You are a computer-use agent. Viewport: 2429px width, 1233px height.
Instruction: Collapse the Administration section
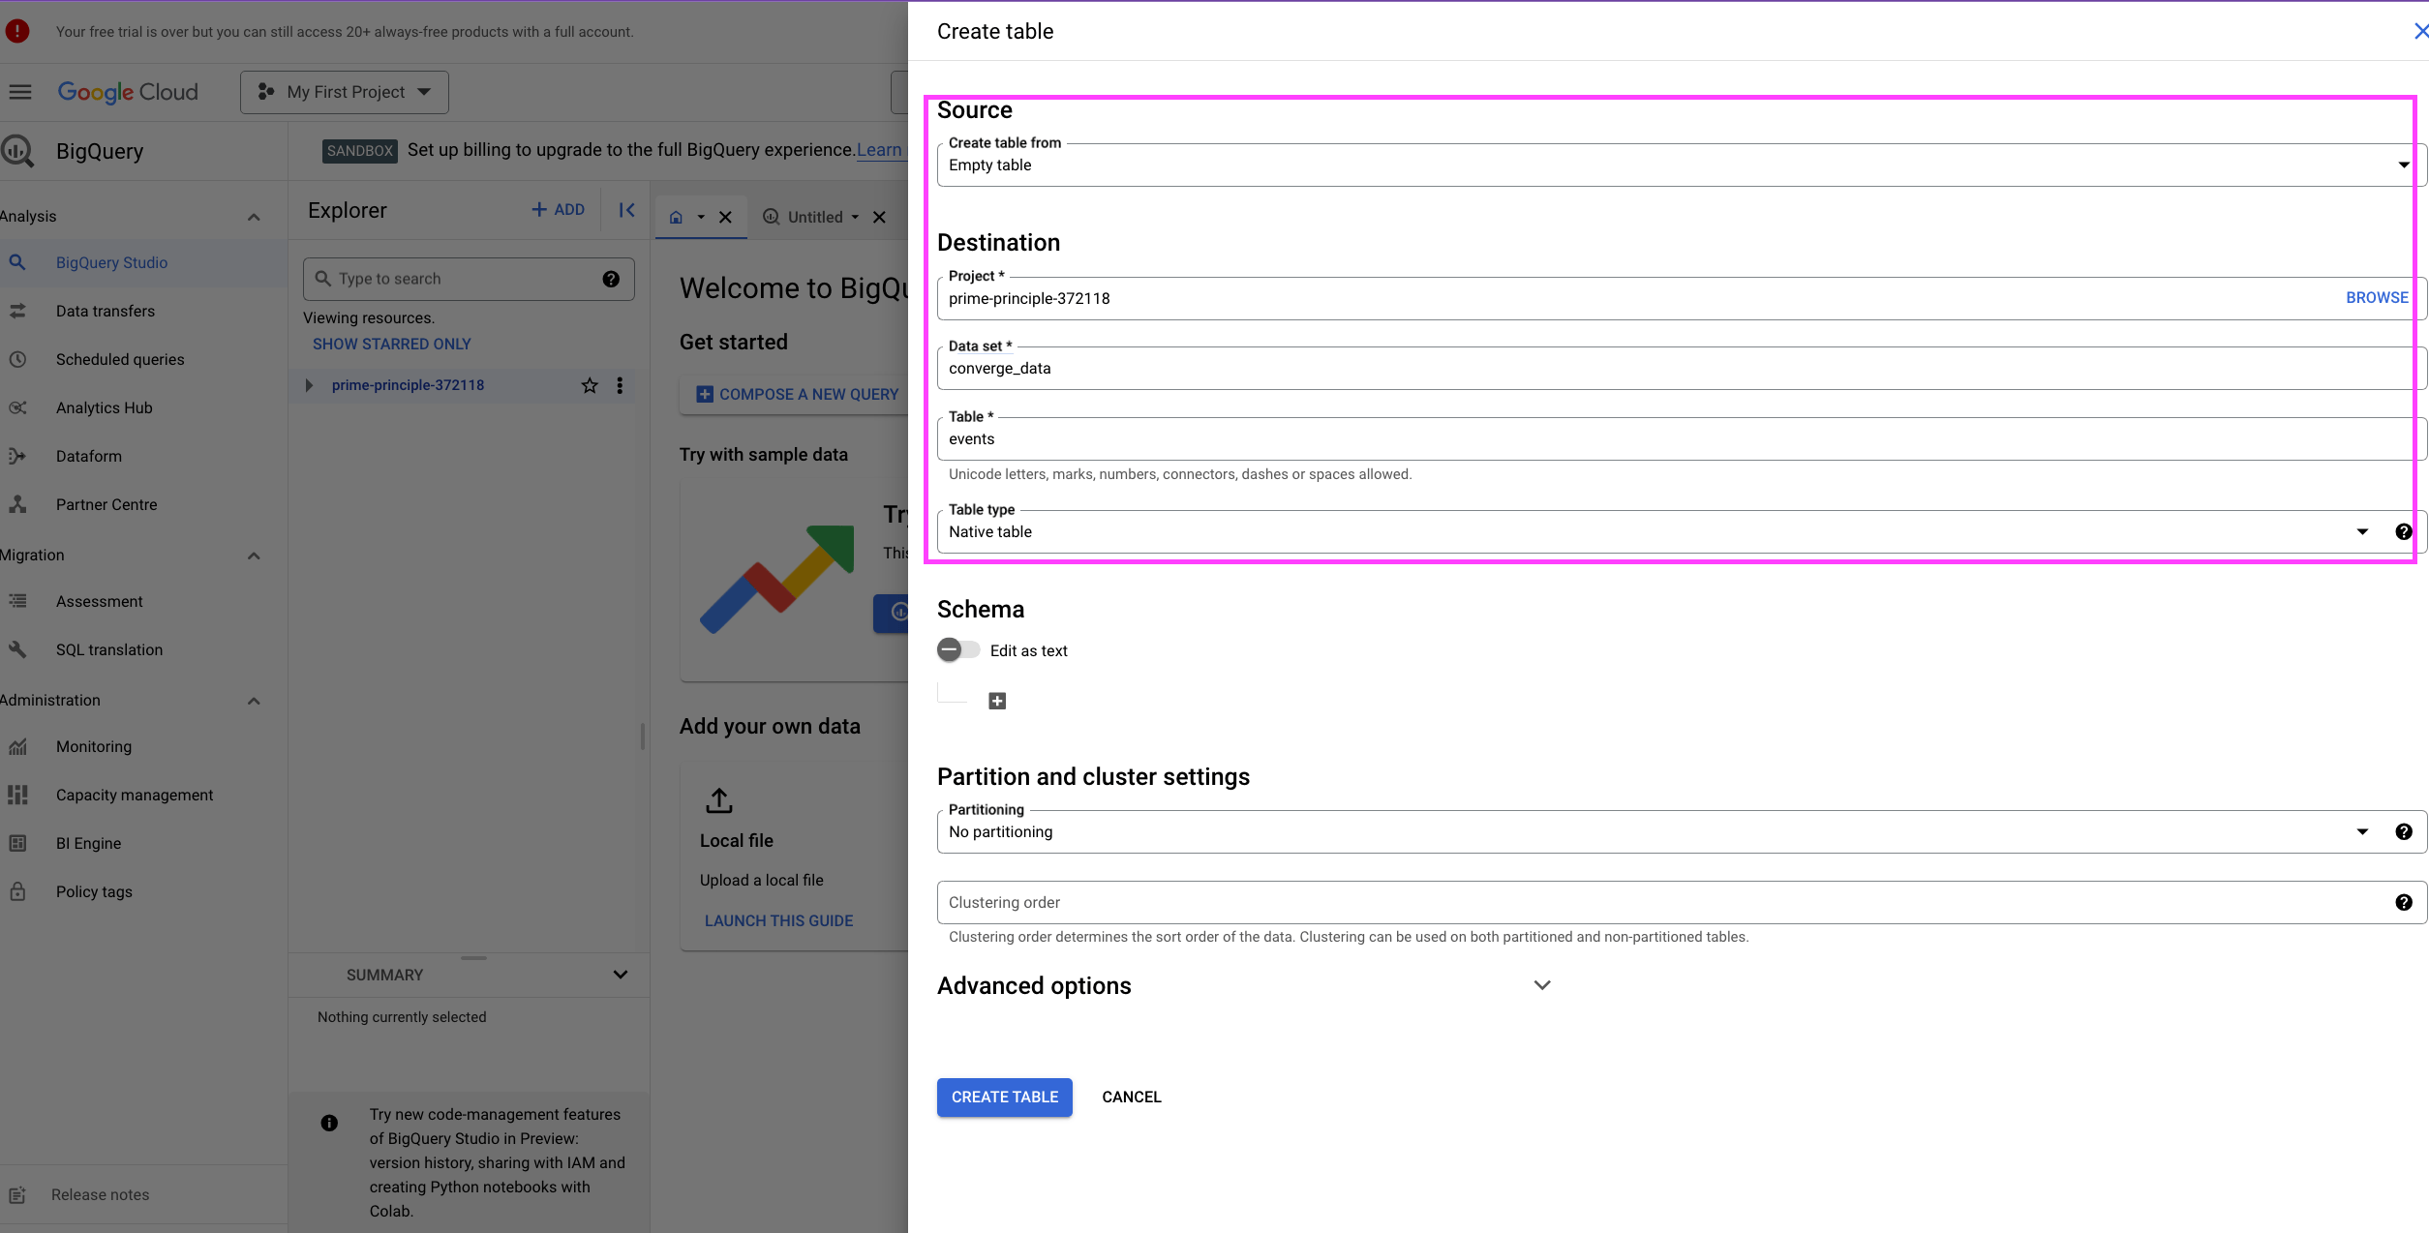254,701
